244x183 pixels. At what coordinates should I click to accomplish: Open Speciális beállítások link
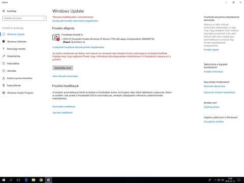click(63, 113)
